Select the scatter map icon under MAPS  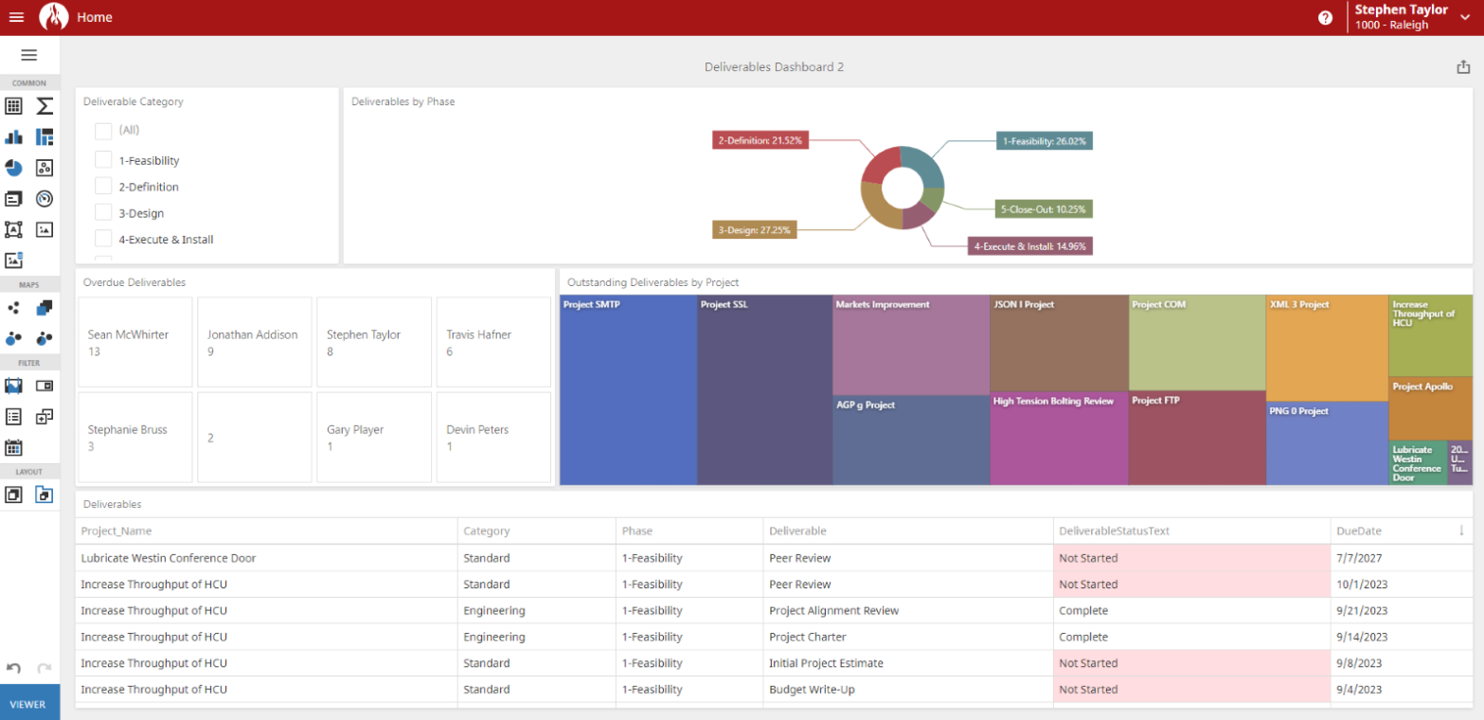[x=13, y=307]
